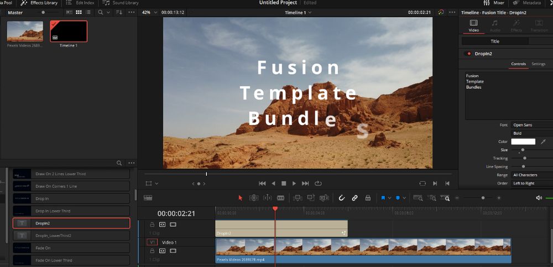Click the Position Lock padlock in toolbar
Viewport: 553px width, 267px height.
(368, 197)
